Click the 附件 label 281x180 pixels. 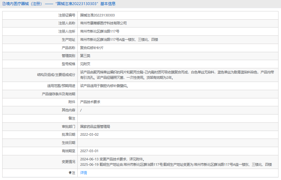pyautogui.click(x=72, y=102)
